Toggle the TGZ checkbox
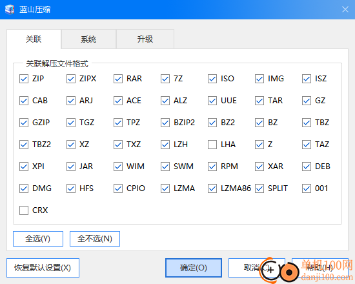Image resolution: width=355 pixels, height=284 pixels. pyautogui.click(x=71, y=123)
